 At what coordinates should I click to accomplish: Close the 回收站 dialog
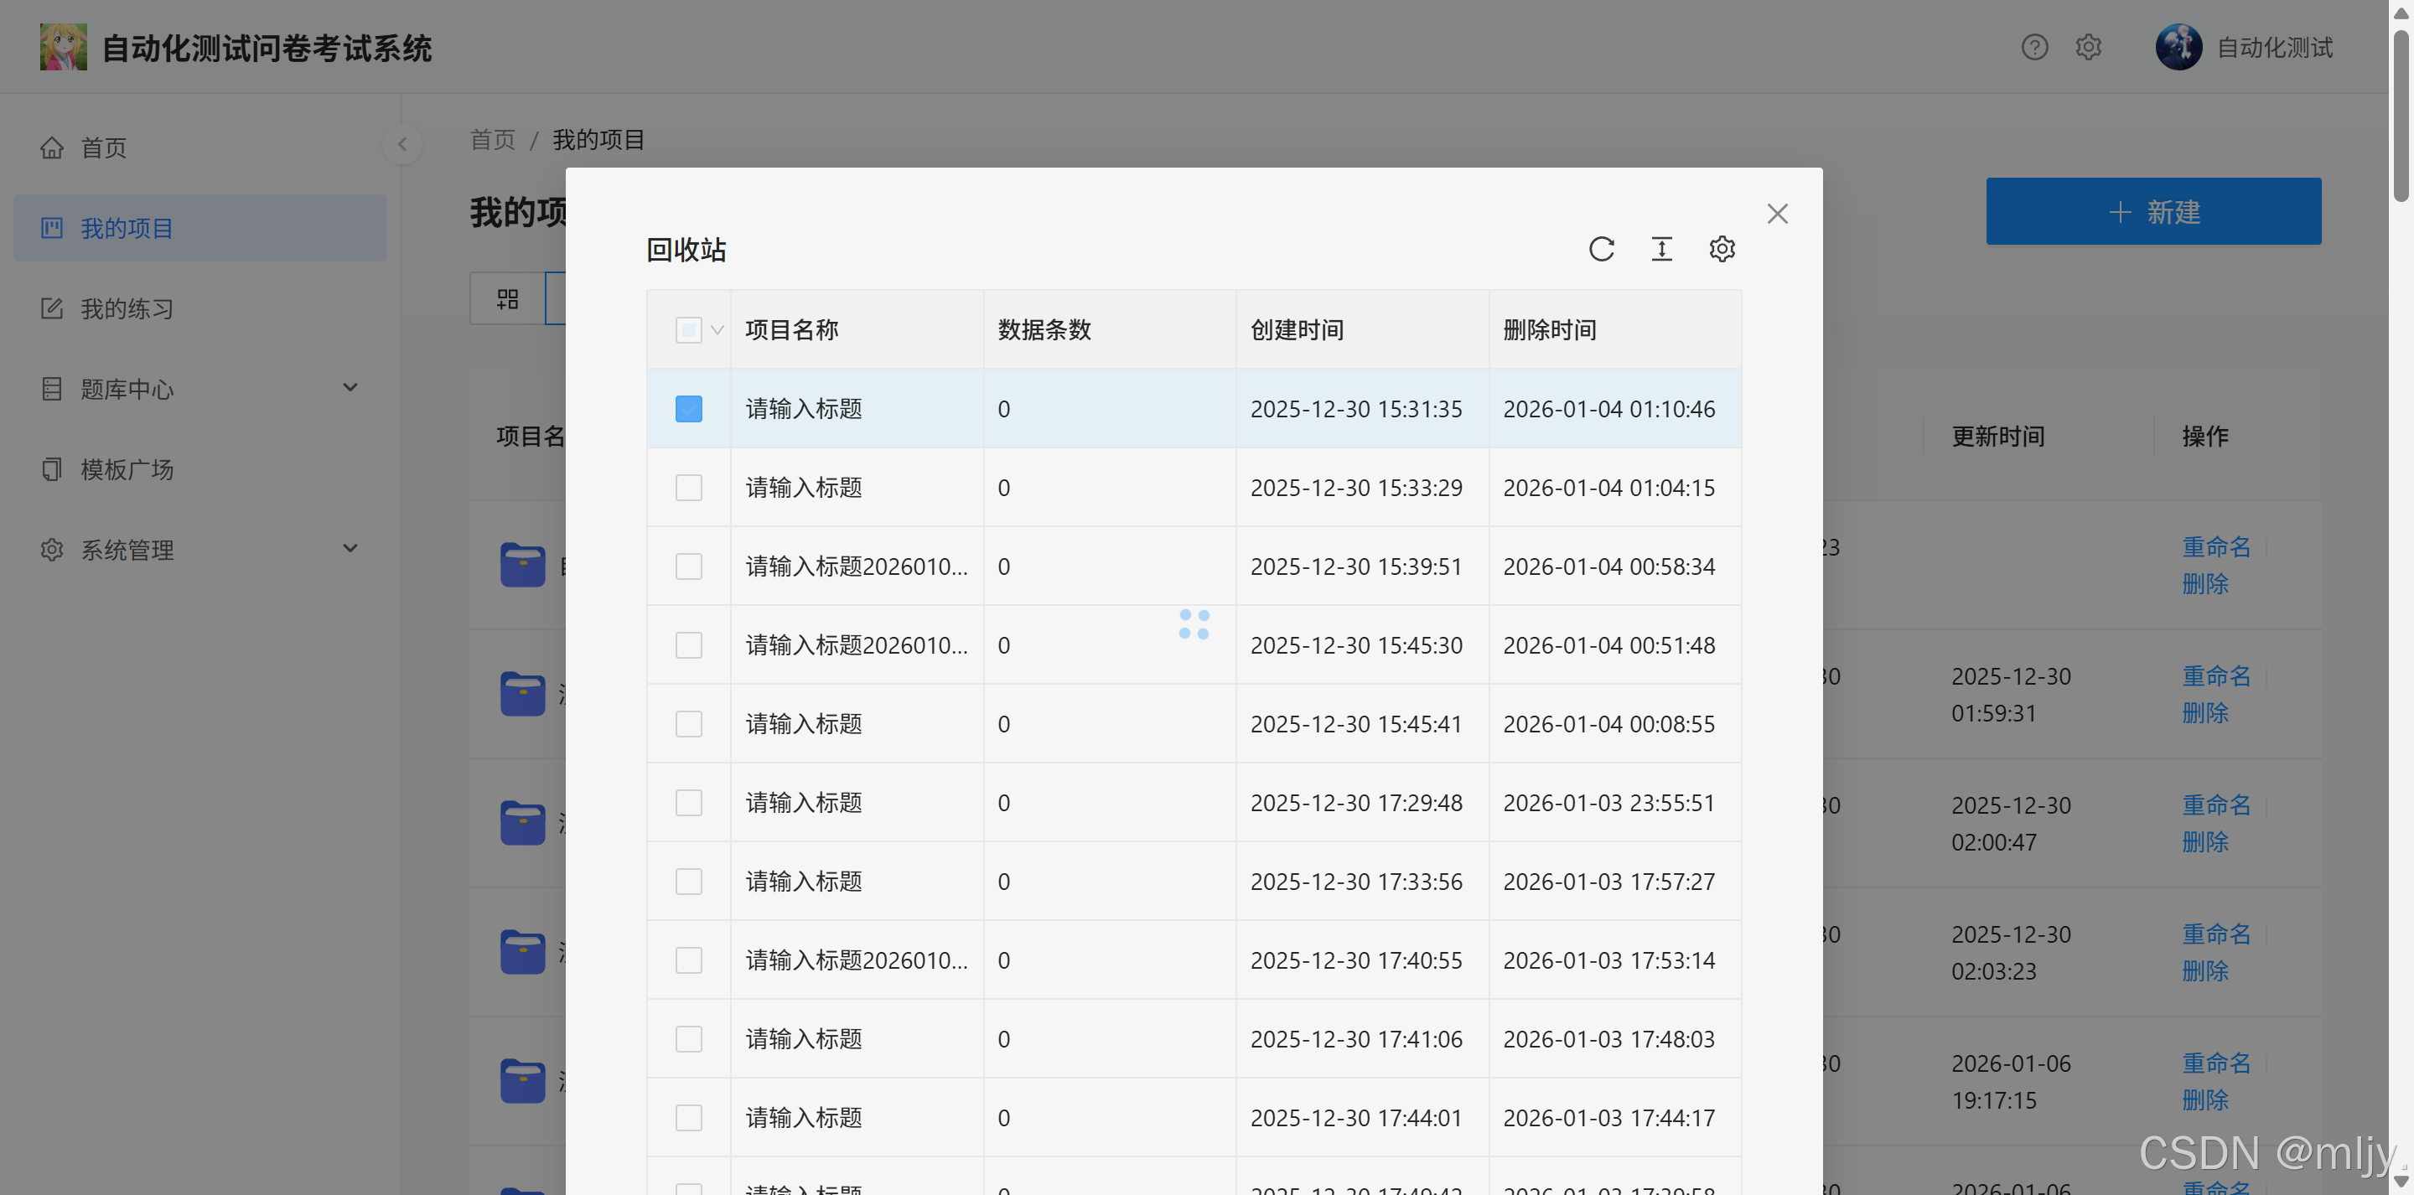pos(1777,215)
